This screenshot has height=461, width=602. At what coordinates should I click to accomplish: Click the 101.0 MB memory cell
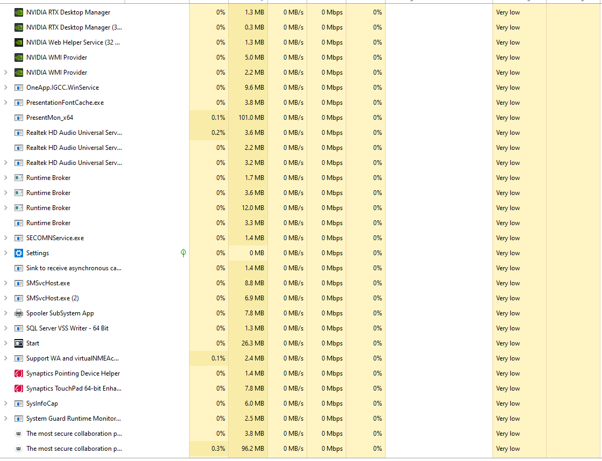tap(248, 118)
